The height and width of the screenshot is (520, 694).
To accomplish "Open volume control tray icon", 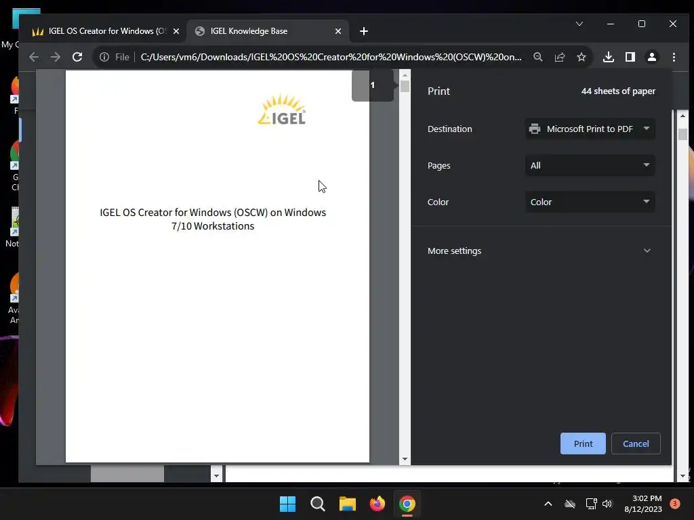I will (607, 504).
